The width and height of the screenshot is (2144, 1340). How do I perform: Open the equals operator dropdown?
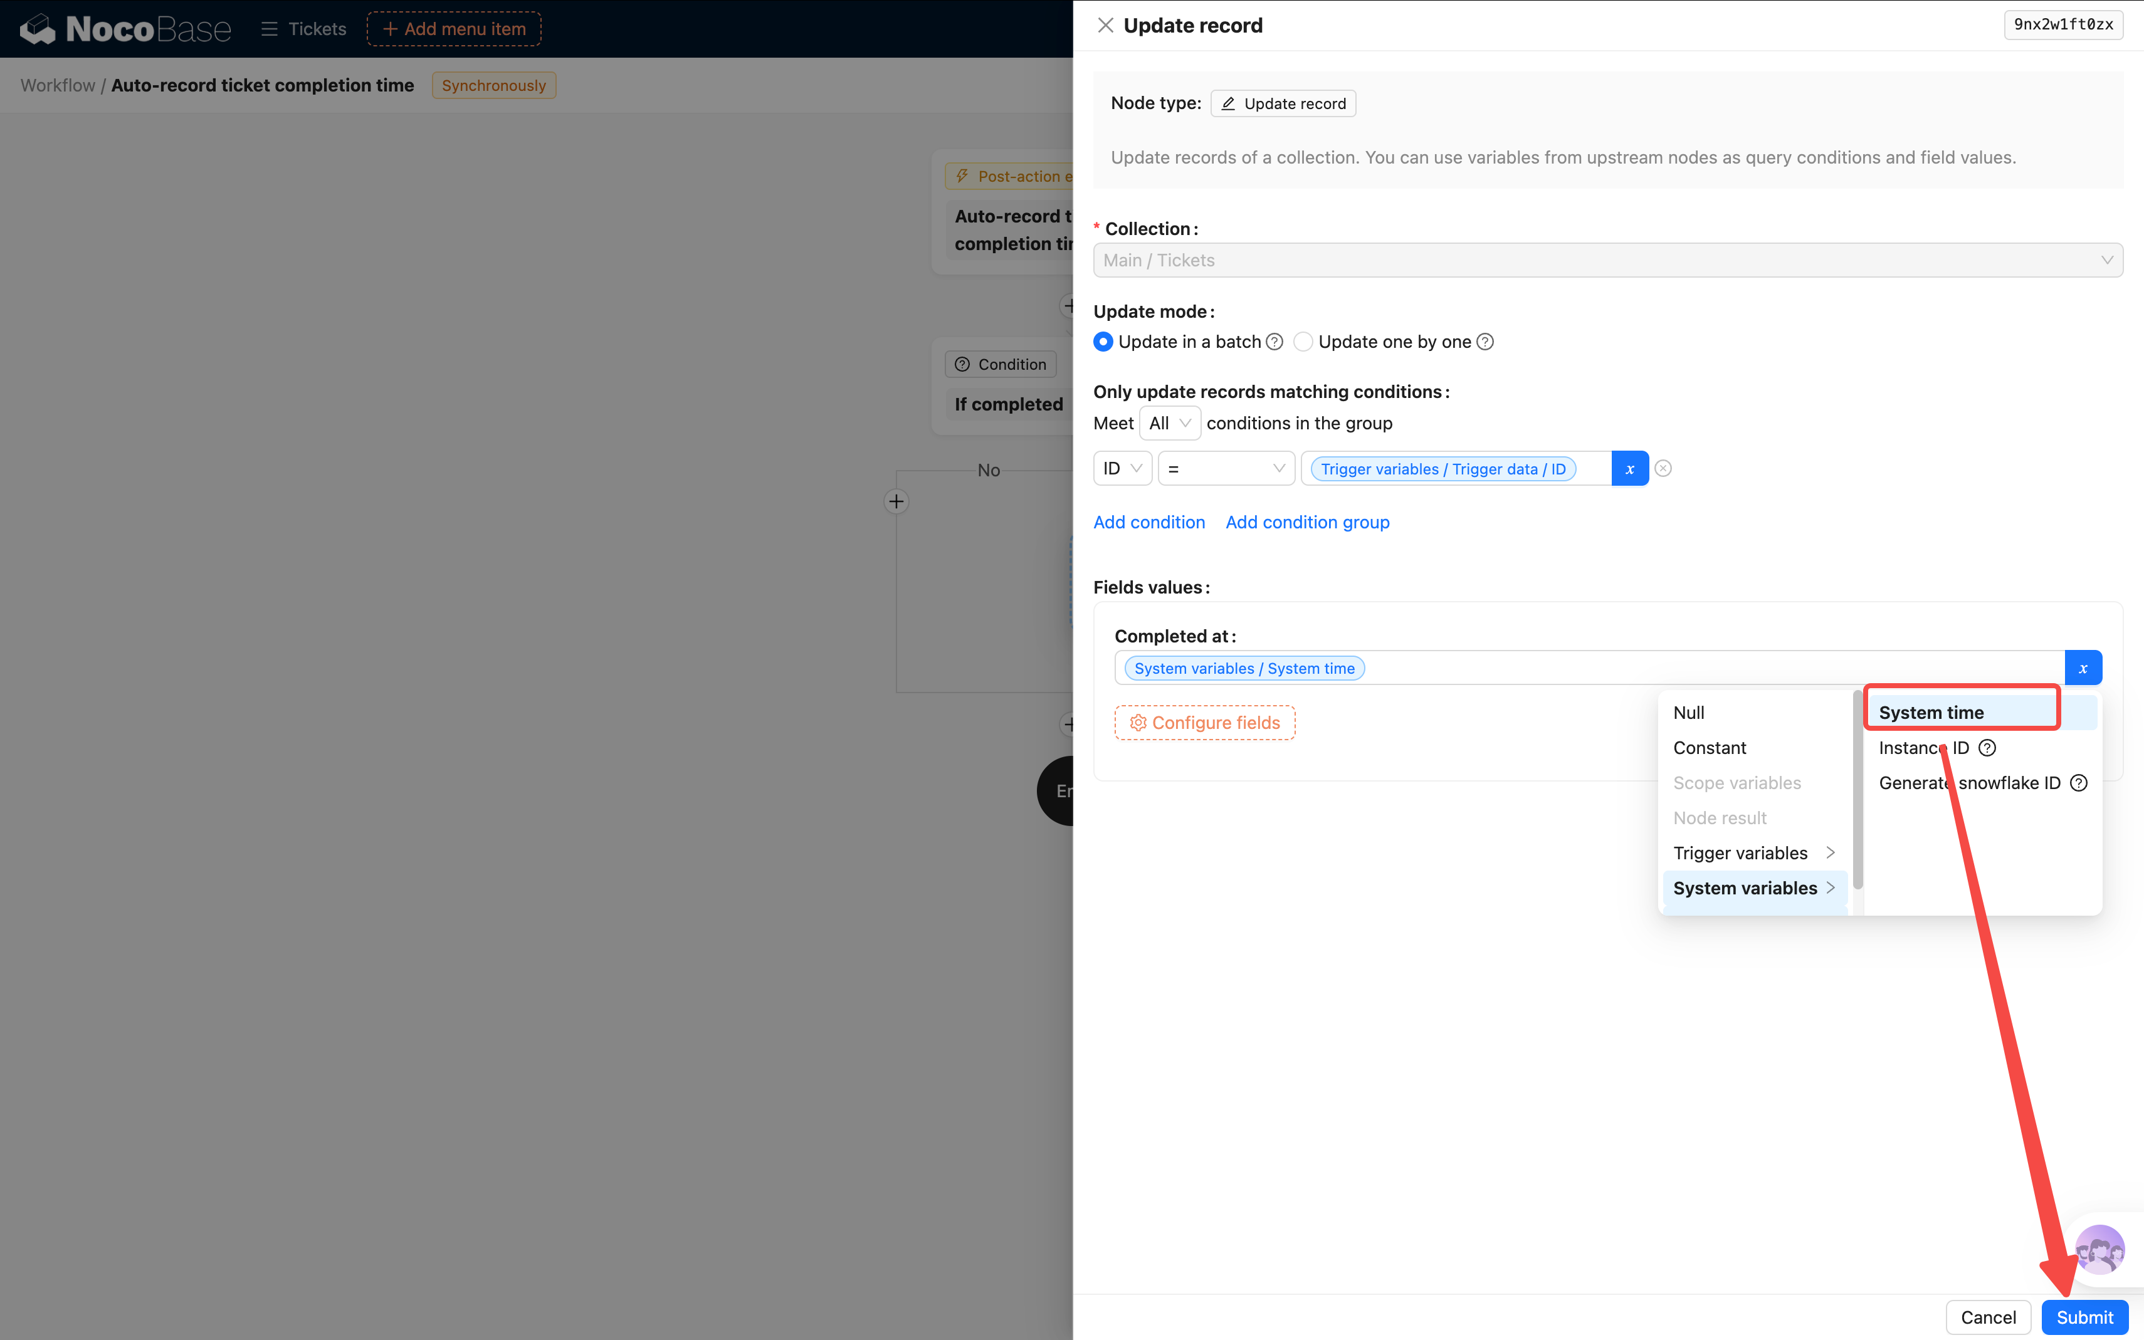click(x=1226, y=469)
